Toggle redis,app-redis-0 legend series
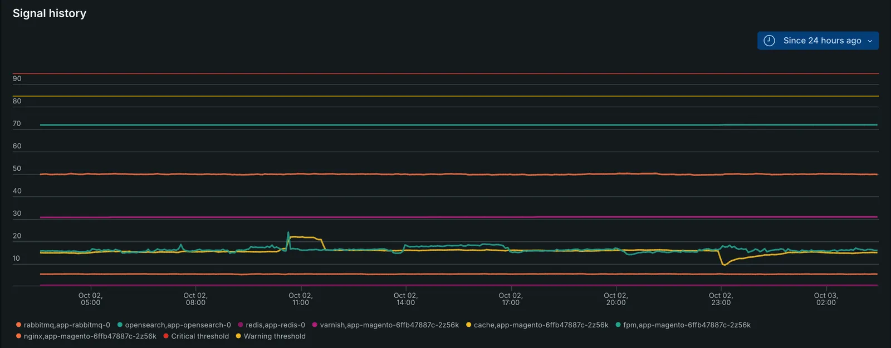Screen dimensions: 891x348 click(x=271, y=325)
